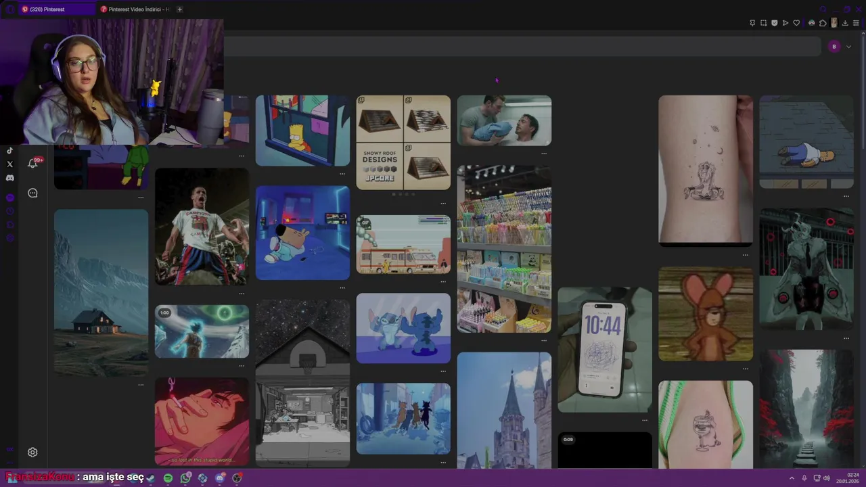Open the Jerry mouse pin
Viewport: 866px width, 487px height.
[x=706, y=315]
